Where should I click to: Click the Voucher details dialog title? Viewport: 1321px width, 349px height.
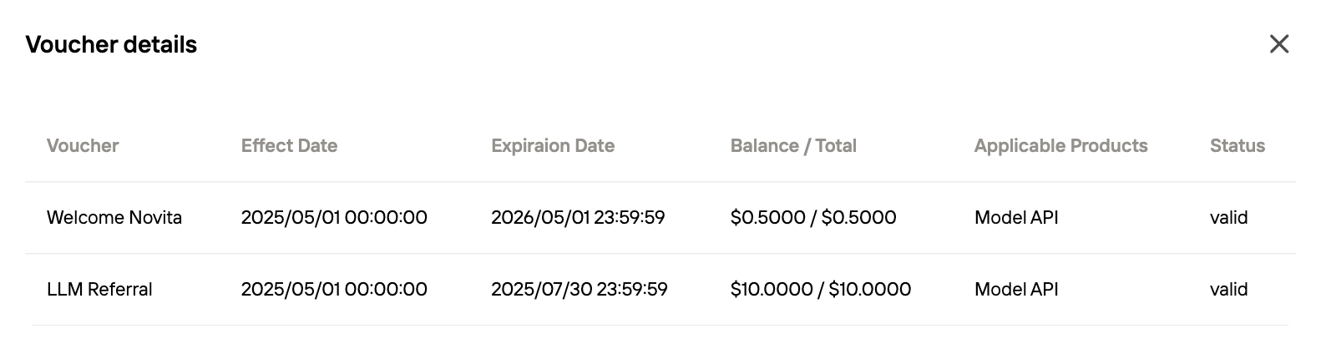pos(111,44)
